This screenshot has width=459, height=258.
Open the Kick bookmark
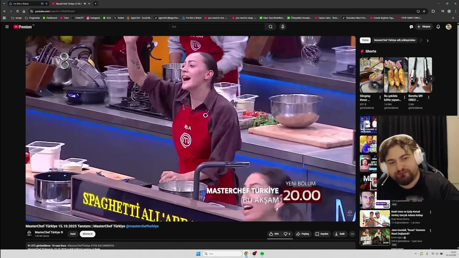(107, 18)
